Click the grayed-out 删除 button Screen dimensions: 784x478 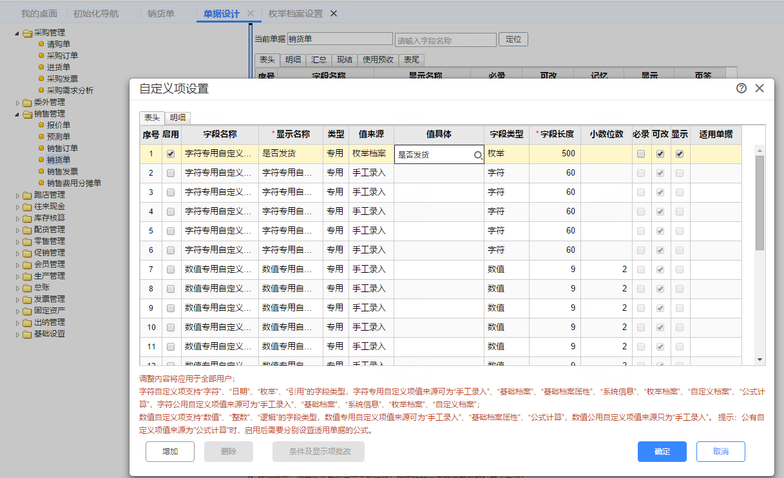pyautogui.click(x=229, y=452)
